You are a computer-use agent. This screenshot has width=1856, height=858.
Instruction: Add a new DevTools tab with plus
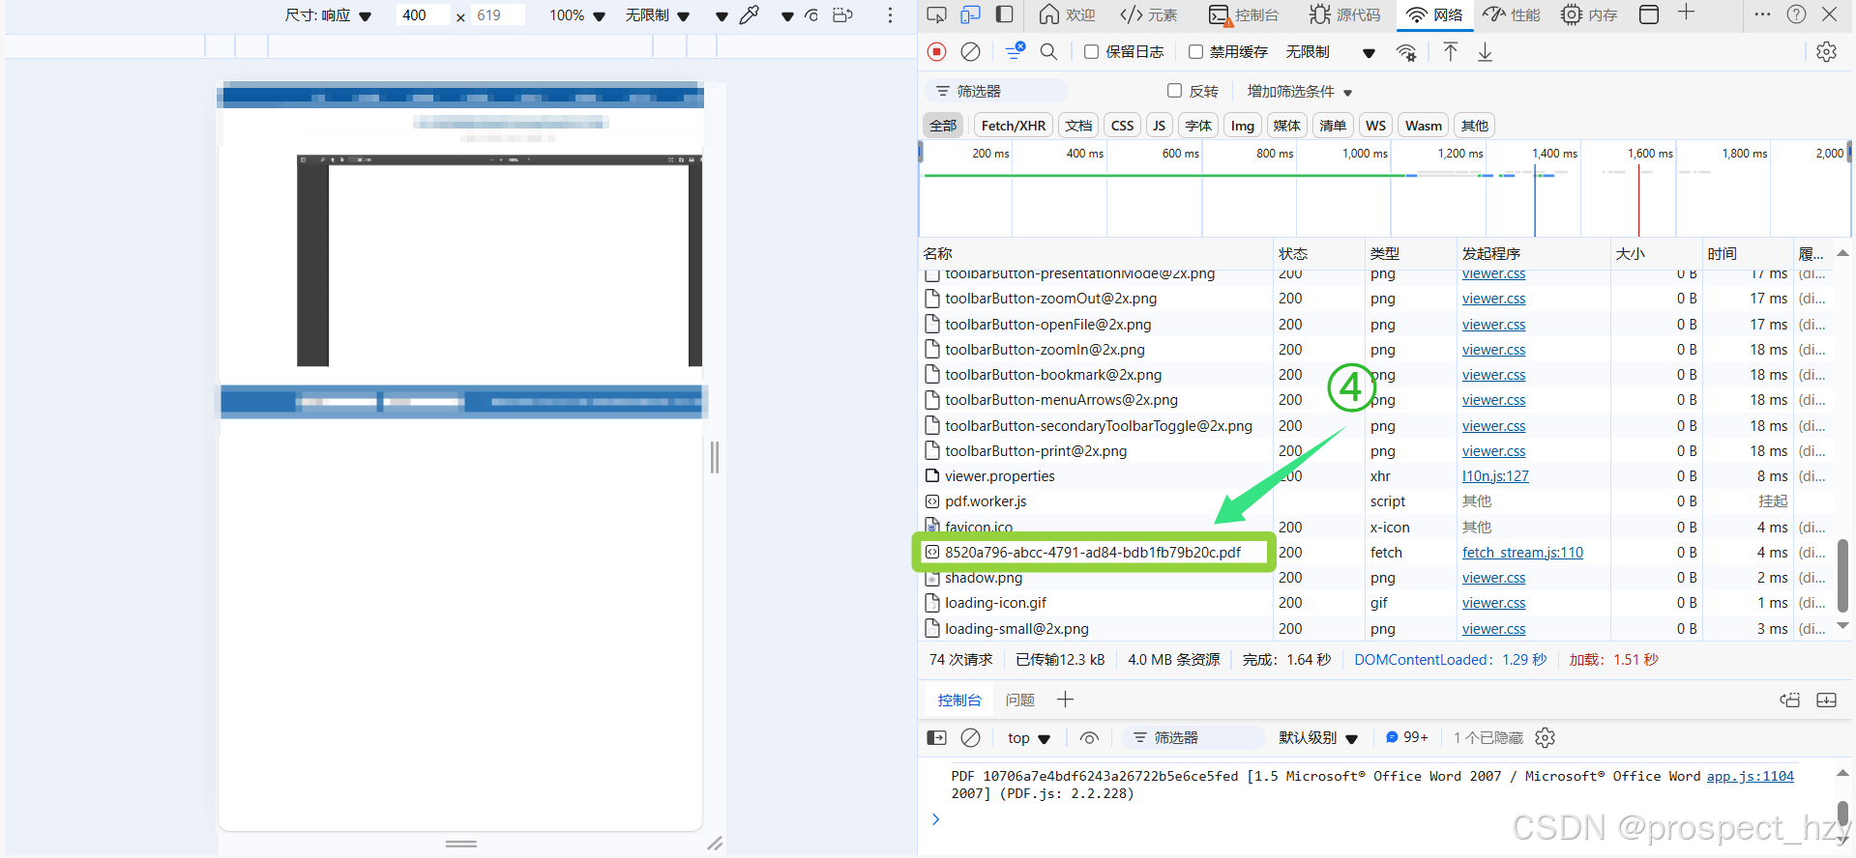click(1686, 13)
